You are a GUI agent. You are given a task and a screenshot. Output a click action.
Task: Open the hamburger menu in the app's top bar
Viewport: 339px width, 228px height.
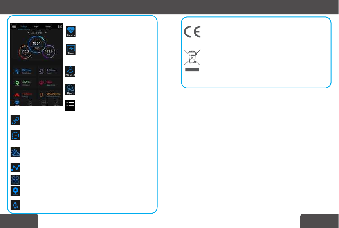tap(14, 26)
